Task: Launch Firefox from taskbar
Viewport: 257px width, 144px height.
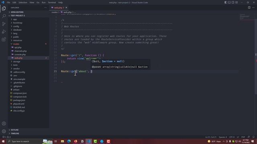Action: tap(75, 141)
